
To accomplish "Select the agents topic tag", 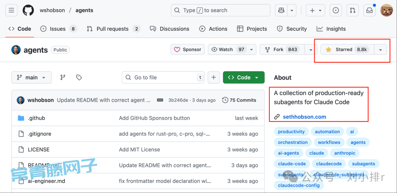I will click(358, 142).
